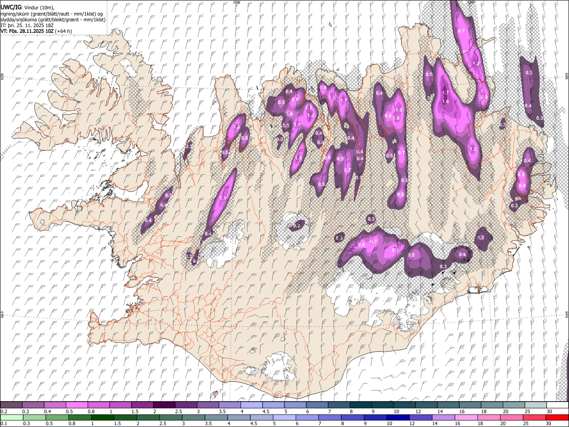Click the 0.2 value on the central glacier
The height and width of the screenshot is (427, 569).
coord(297,226)
